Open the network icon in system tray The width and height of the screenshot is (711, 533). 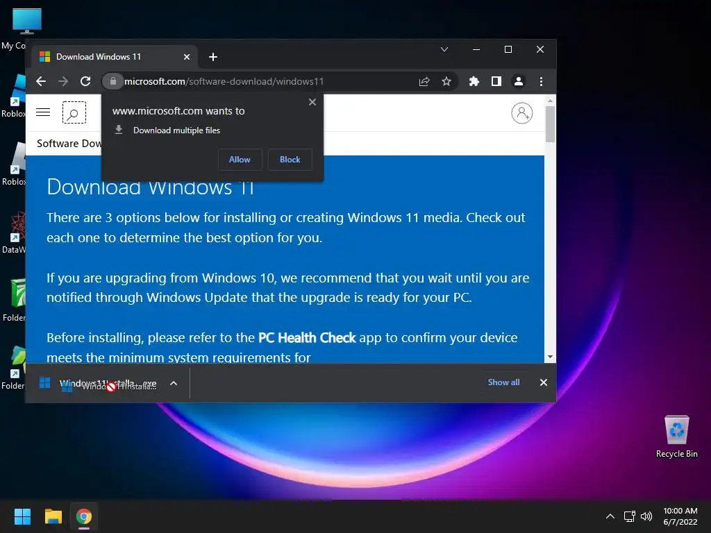(629, 516)
